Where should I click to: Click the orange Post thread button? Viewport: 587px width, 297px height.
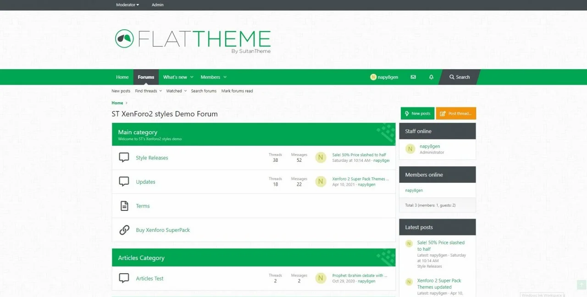point(456,113)
